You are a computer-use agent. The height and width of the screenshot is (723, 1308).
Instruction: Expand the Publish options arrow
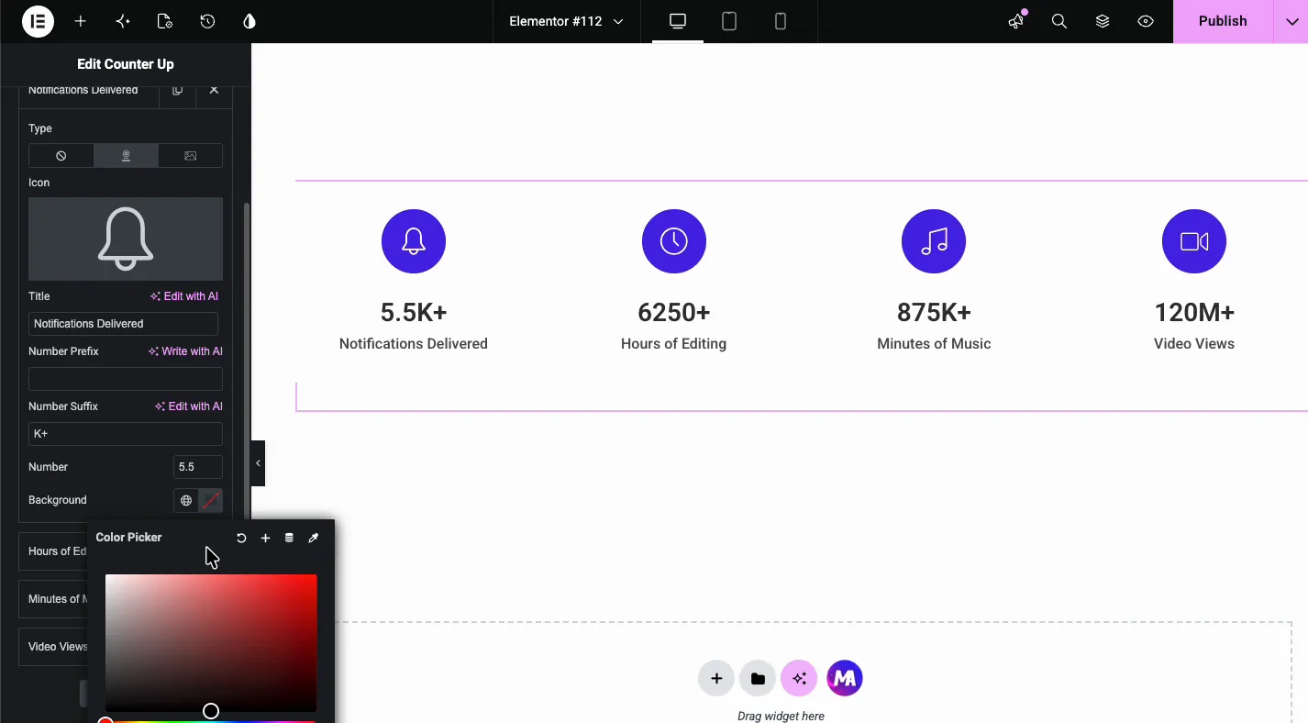click(1291, 21)
